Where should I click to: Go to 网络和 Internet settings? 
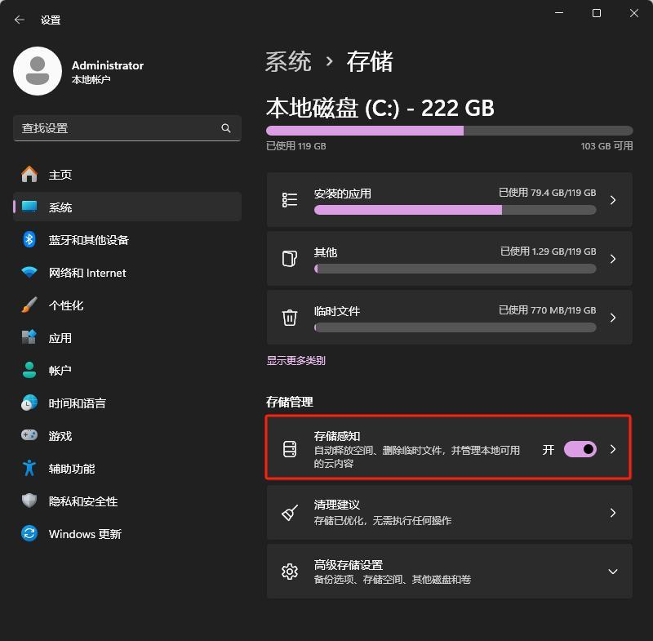tap(87, 273)
